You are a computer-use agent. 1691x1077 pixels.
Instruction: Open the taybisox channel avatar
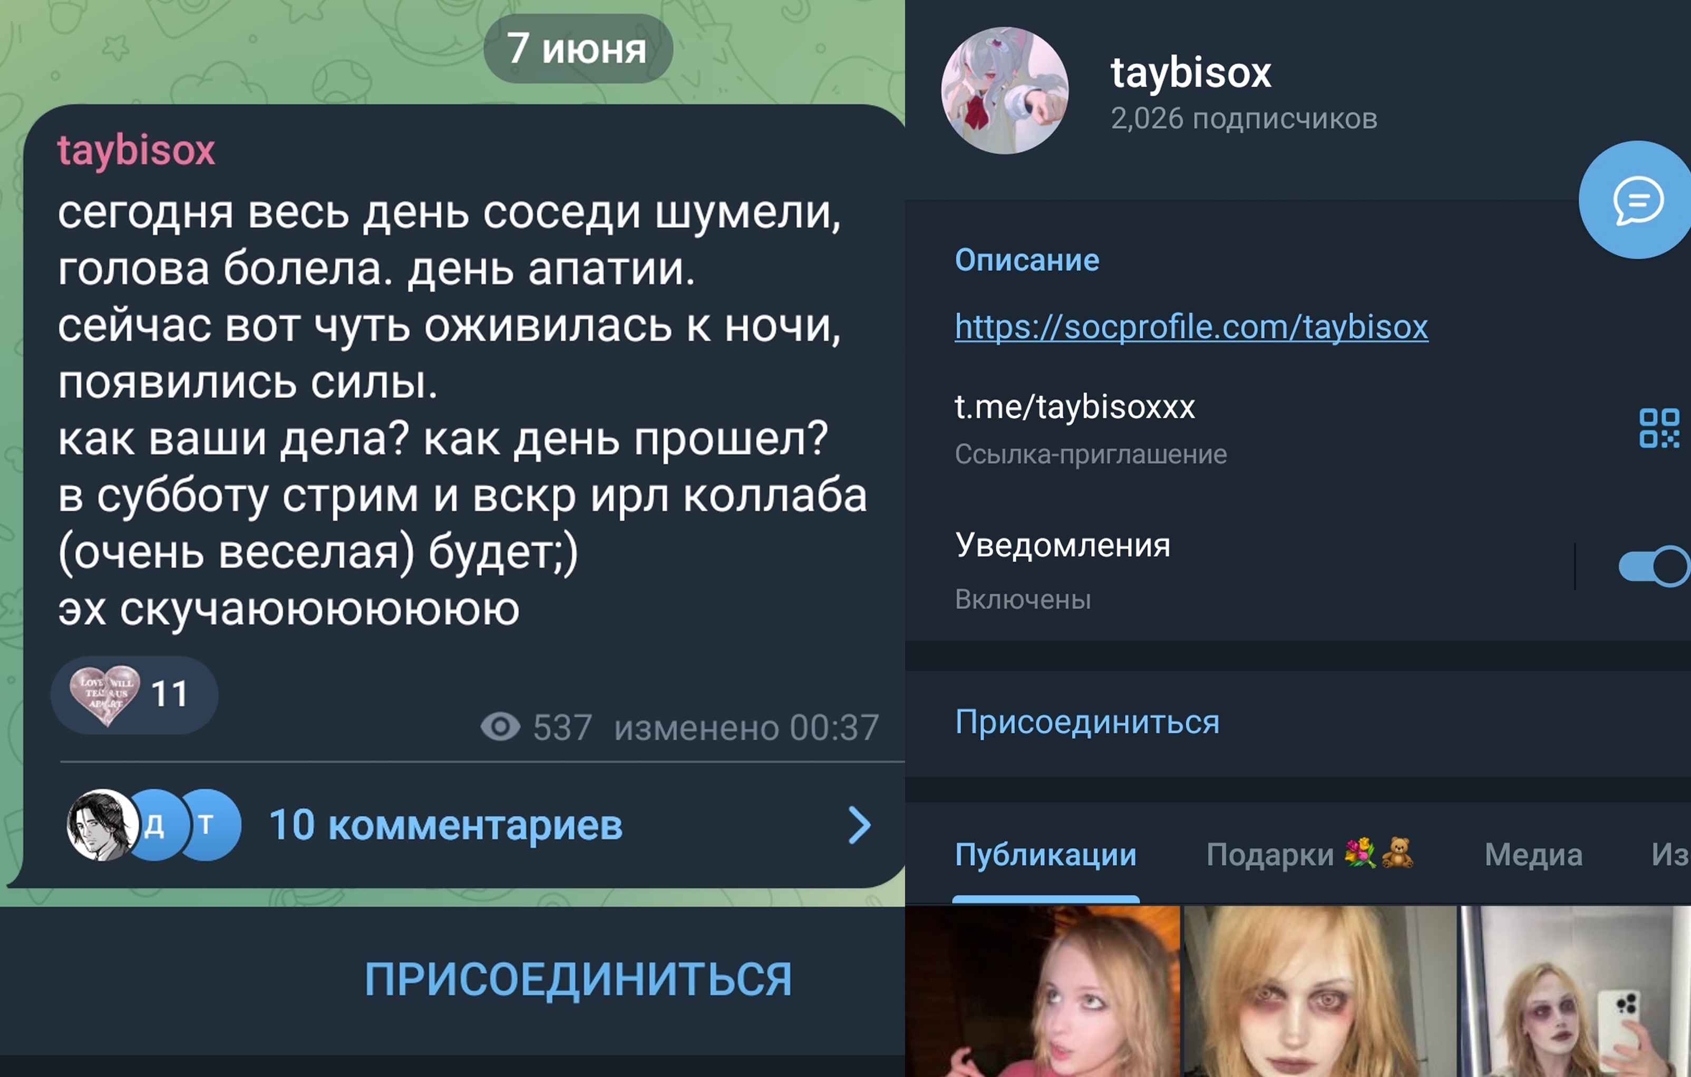(1004, 91)
